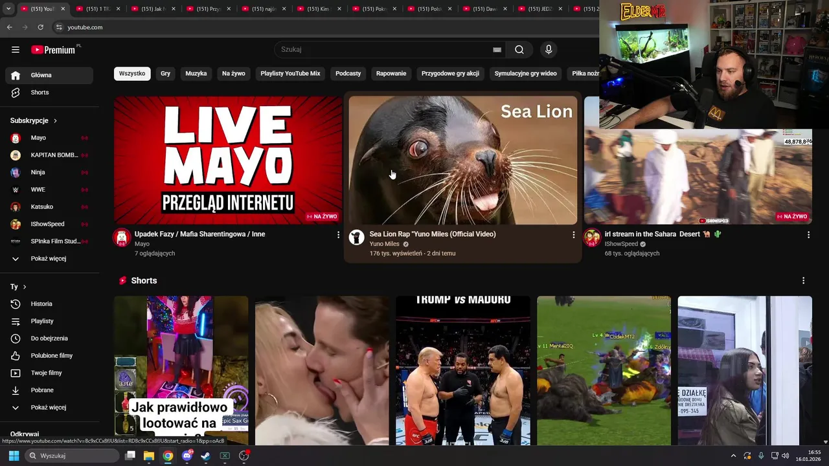
Task: Open Pobrane downloads in the sidebar
Action: point(49,390)
